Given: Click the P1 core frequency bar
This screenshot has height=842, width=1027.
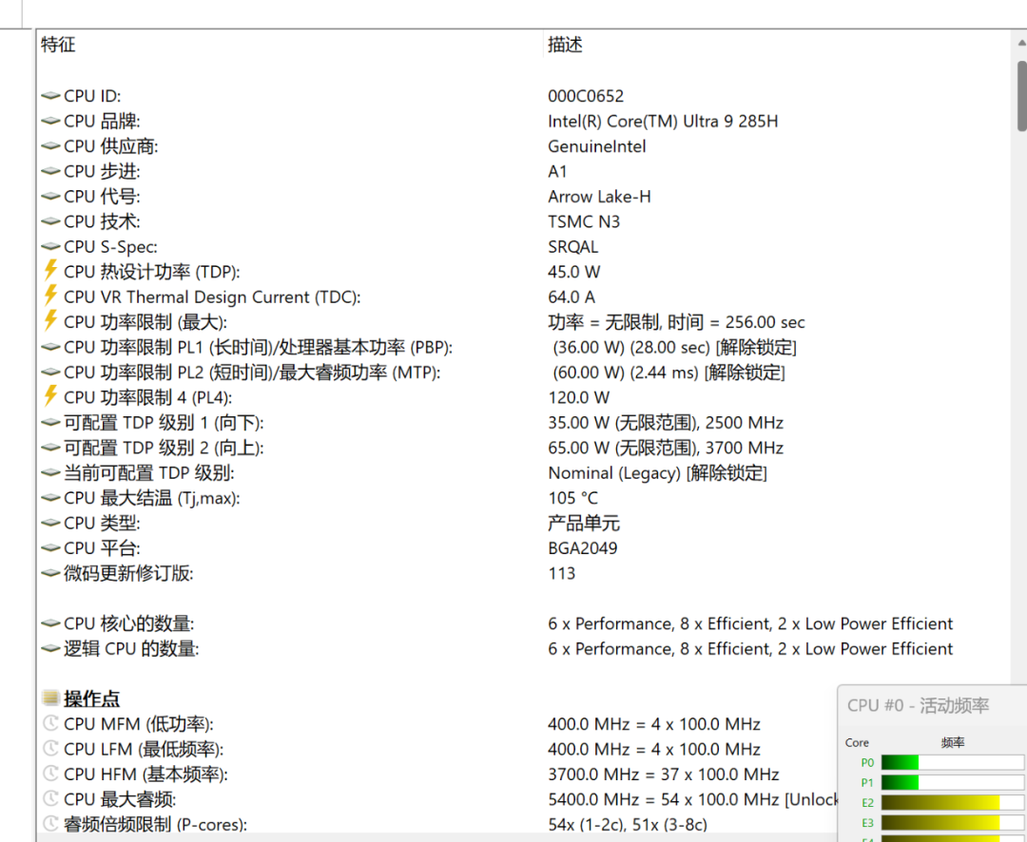Looking at the screenshot, I should [x=952, y=782].
